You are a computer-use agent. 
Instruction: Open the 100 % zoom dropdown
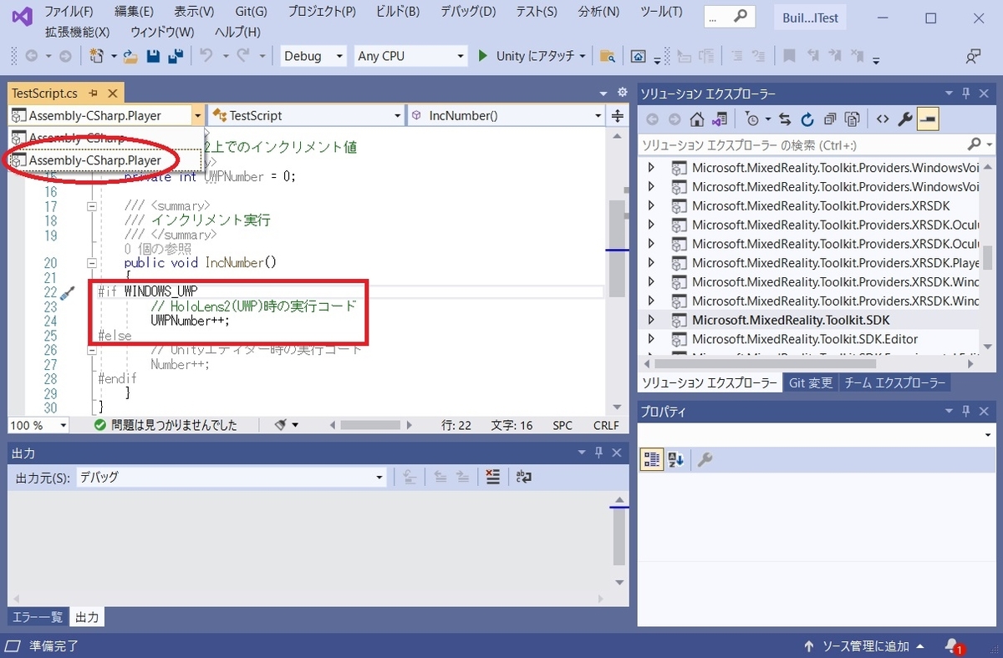point(38,425)
